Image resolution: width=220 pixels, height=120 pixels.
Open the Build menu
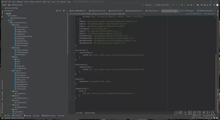tap(45, 2)
